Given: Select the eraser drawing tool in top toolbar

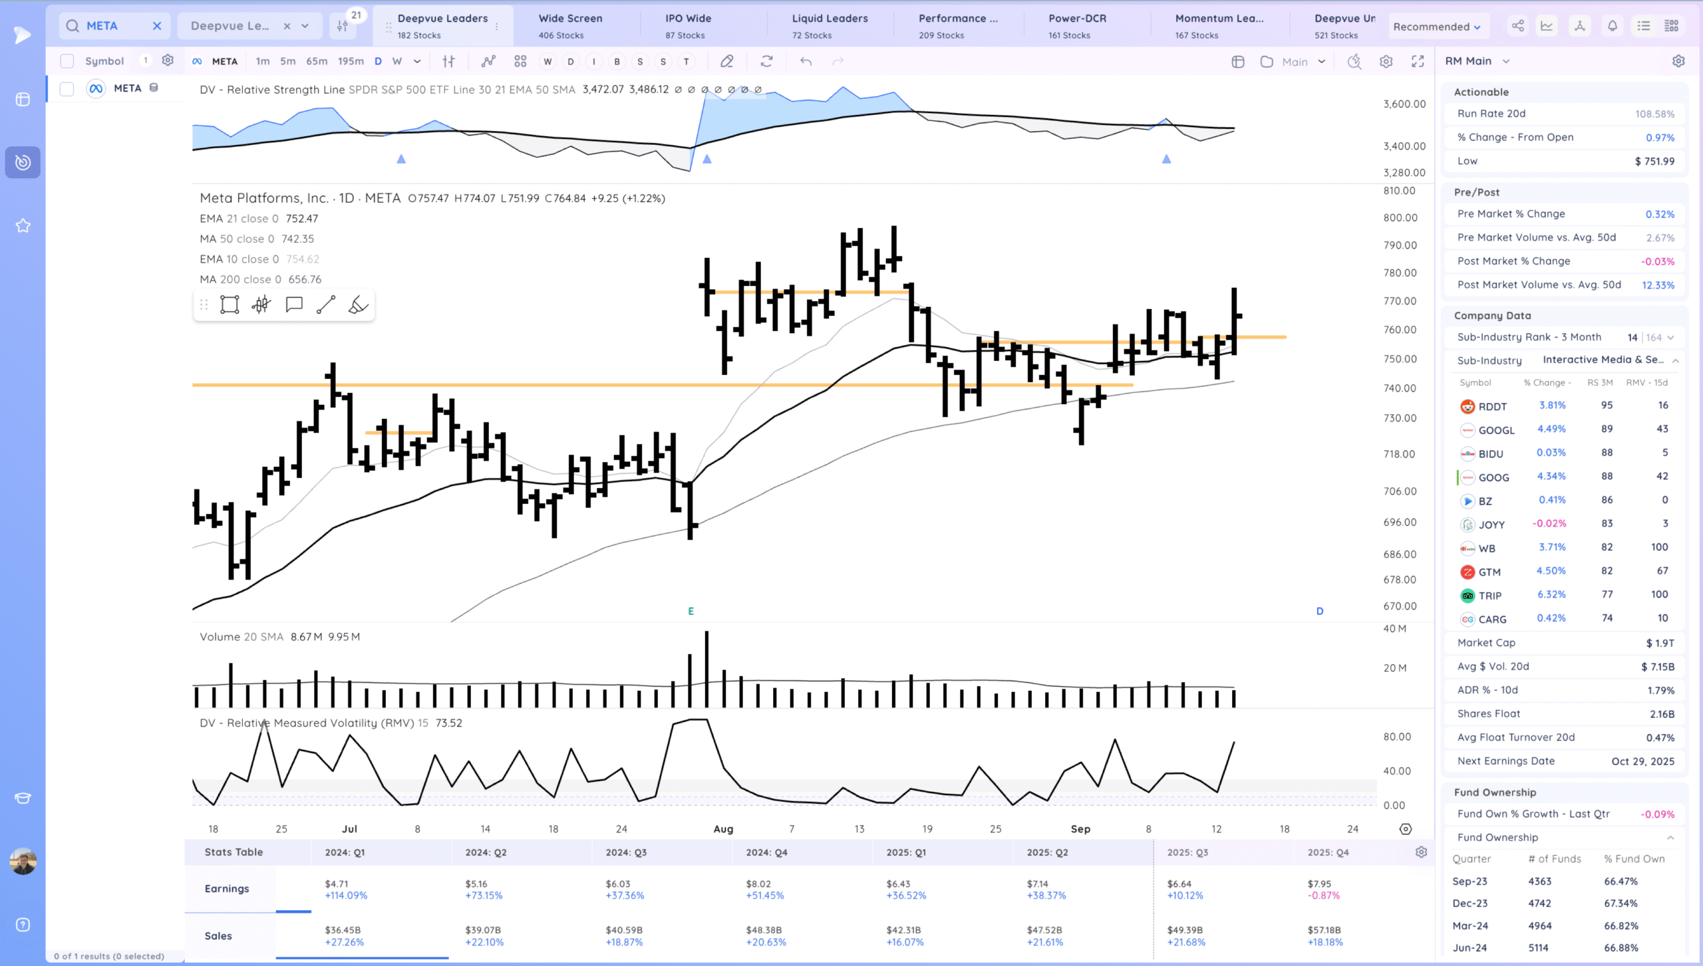Looking at the screenshot, I should [x=726, y=61].
